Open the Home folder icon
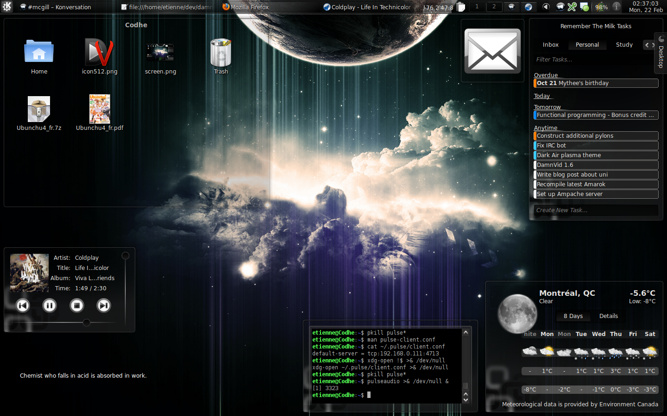The height and width of the screenshot is (416, 667). [39, 51]
